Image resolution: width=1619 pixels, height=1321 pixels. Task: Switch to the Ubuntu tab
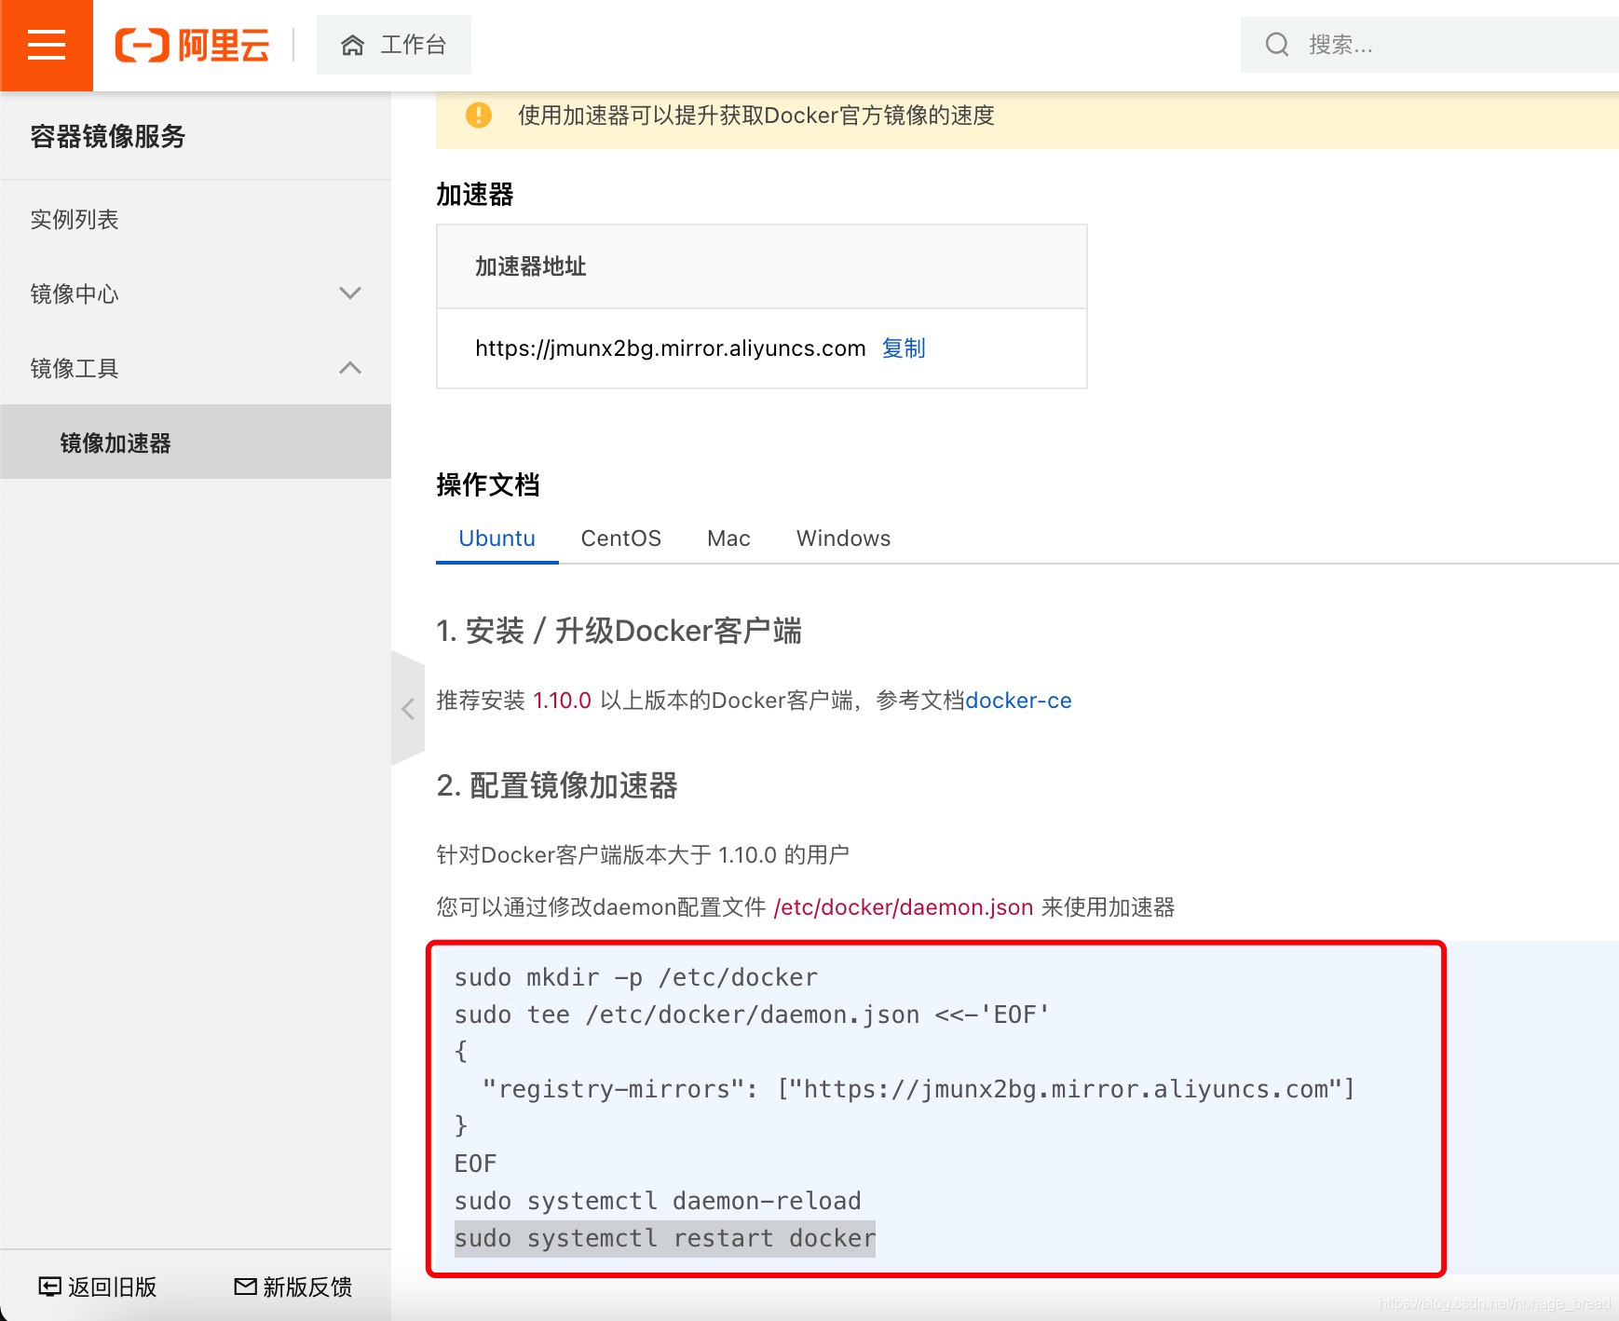pyautogui.click(x=497, y=538)
